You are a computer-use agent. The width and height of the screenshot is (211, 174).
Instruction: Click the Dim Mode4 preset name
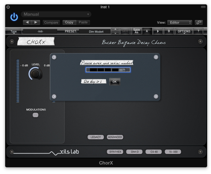[x=96, y=32]
